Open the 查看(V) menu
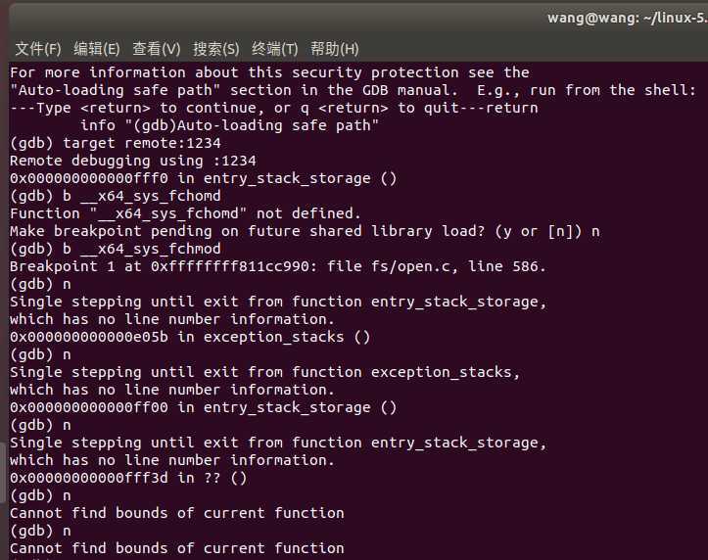This screenshot has width=708, height=560. [x=157, y=48]
